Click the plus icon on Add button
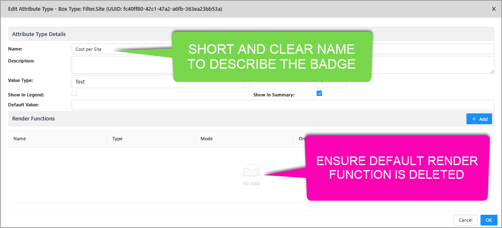The image size is (502, 228). pos(474,119)
